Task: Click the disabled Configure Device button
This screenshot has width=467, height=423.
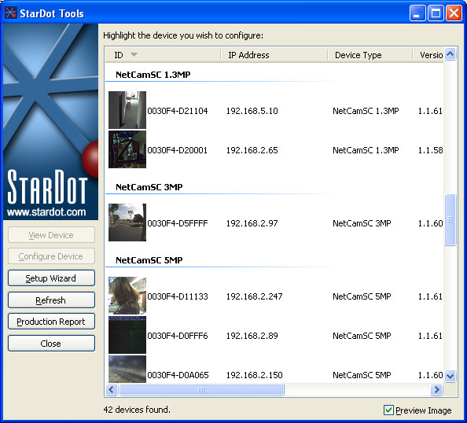Action: coord(51,256)
